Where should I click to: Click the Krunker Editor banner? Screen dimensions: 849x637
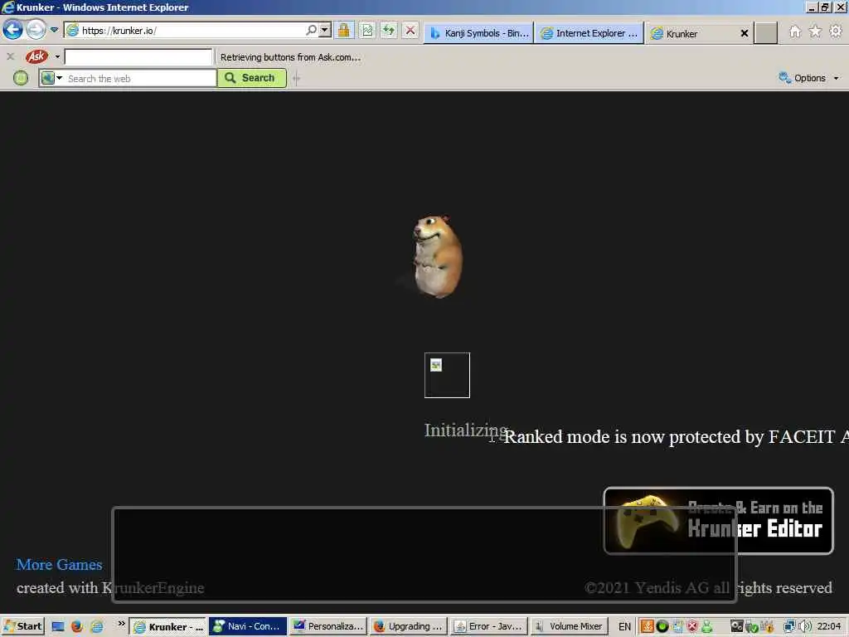pos(718,521)
